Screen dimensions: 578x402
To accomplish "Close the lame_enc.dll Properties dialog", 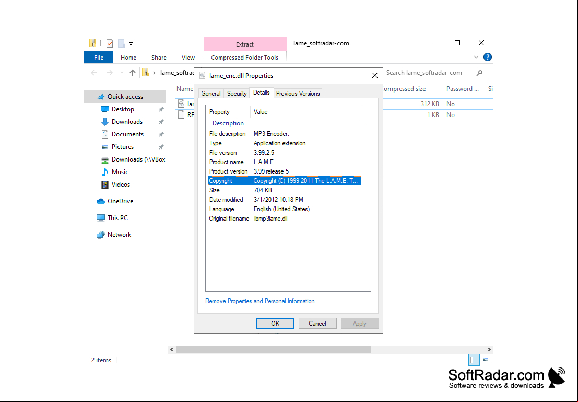I will (375, 76).
